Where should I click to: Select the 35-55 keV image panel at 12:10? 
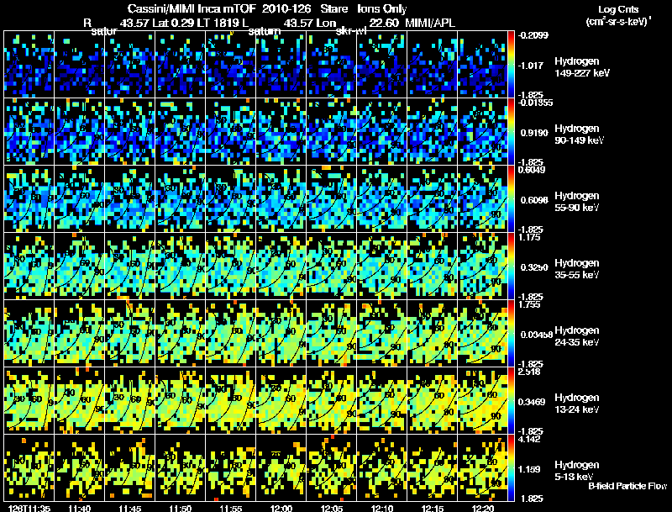tap(382, 267)
